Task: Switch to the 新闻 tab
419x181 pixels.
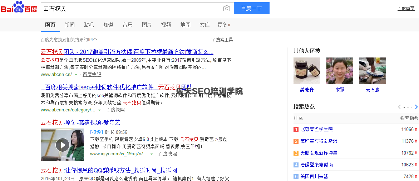Action: coord(69,25)
